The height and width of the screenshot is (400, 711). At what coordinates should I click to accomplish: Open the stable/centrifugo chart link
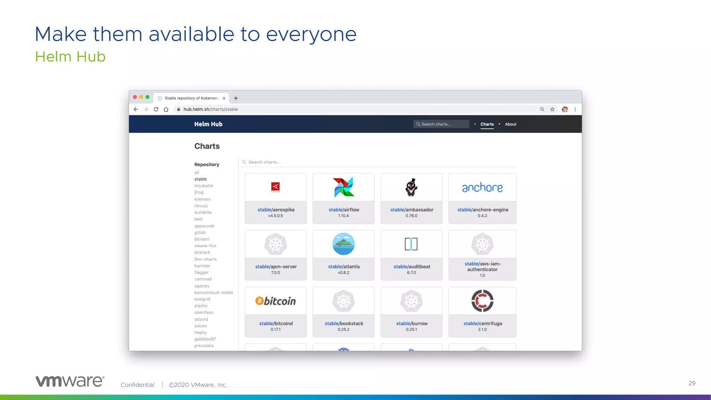coord(483,324)
